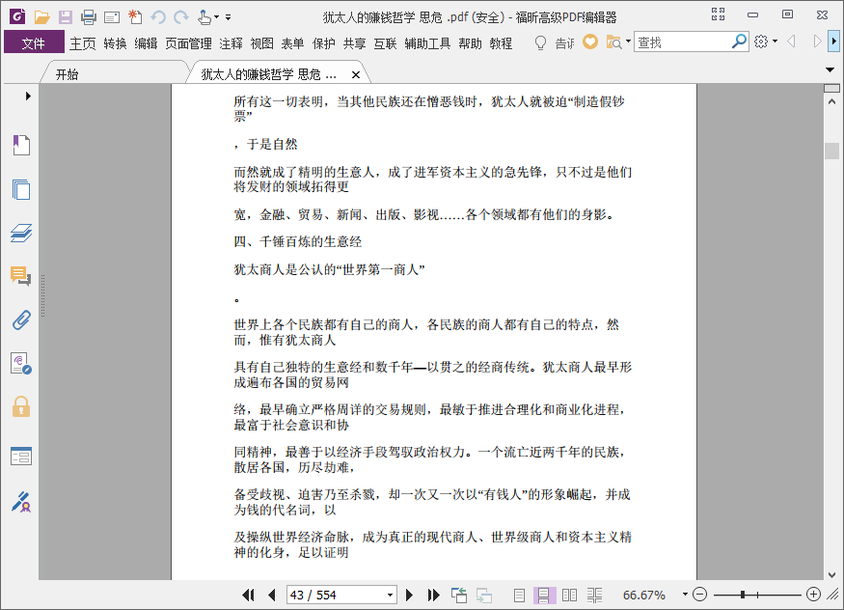Close the 犹太人的赚钱哲学 document tab
Screen dimensions: 844x610
356,75
